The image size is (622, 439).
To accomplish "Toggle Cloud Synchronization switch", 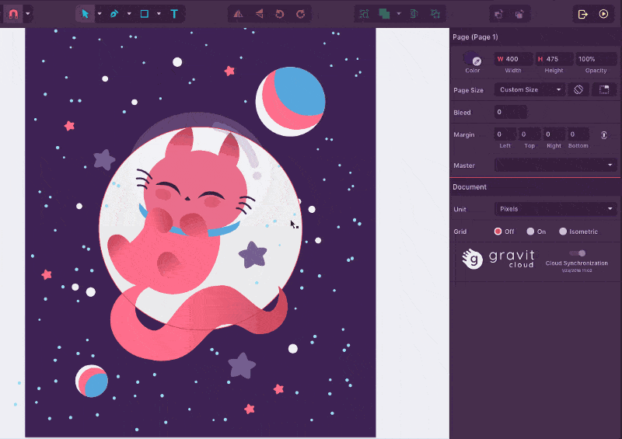I will (x=577, y=253).
